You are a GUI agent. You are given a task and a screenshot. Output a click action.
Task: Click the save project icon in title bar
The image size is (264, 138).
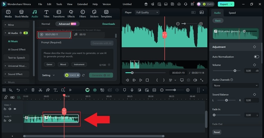click(172, 4)
